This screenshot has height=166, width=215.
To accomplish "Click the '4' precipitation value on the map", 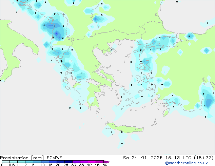I will [x=44, y=25].
